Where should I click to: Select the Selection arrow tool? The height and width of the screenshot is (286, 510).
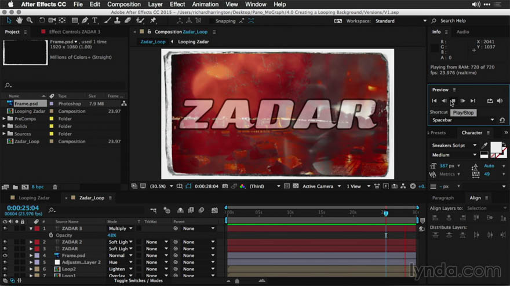coord(9,20)
